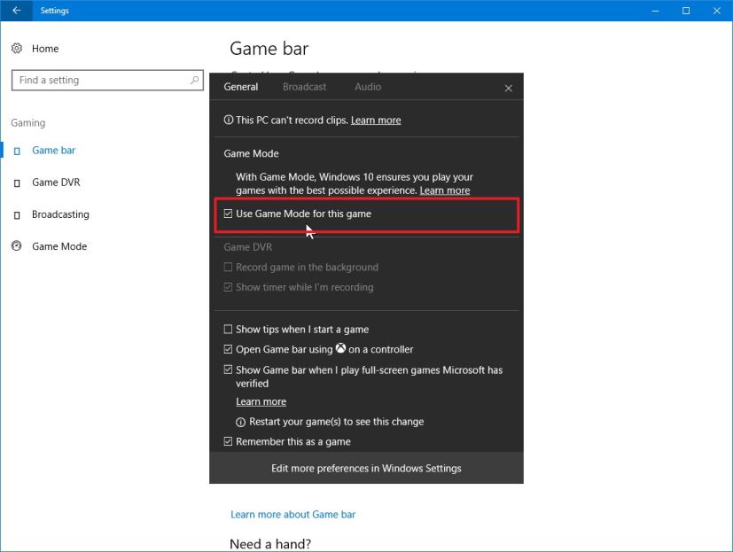733x552 pixels.
Task: Open the Game Mode settings page
Action: click(x=59, y=246)
